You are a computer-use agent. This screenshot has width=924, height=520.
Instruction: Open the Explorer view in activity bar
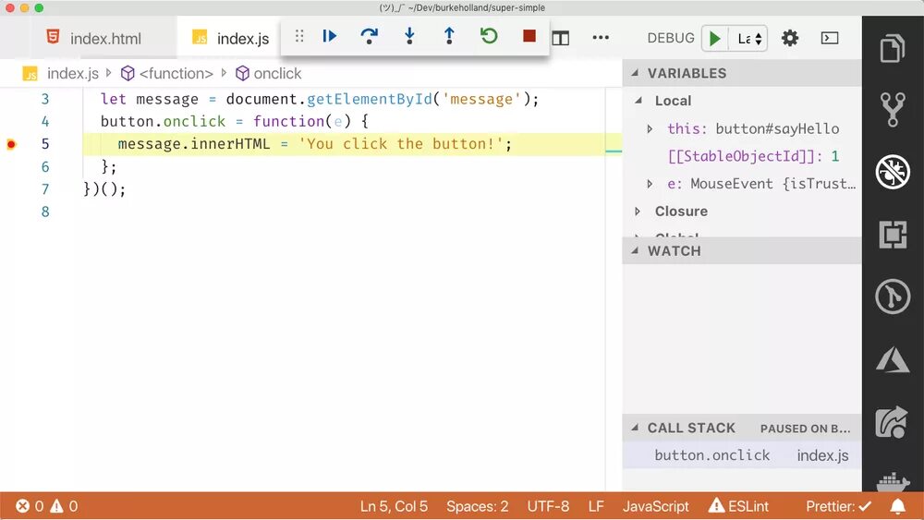893,49
